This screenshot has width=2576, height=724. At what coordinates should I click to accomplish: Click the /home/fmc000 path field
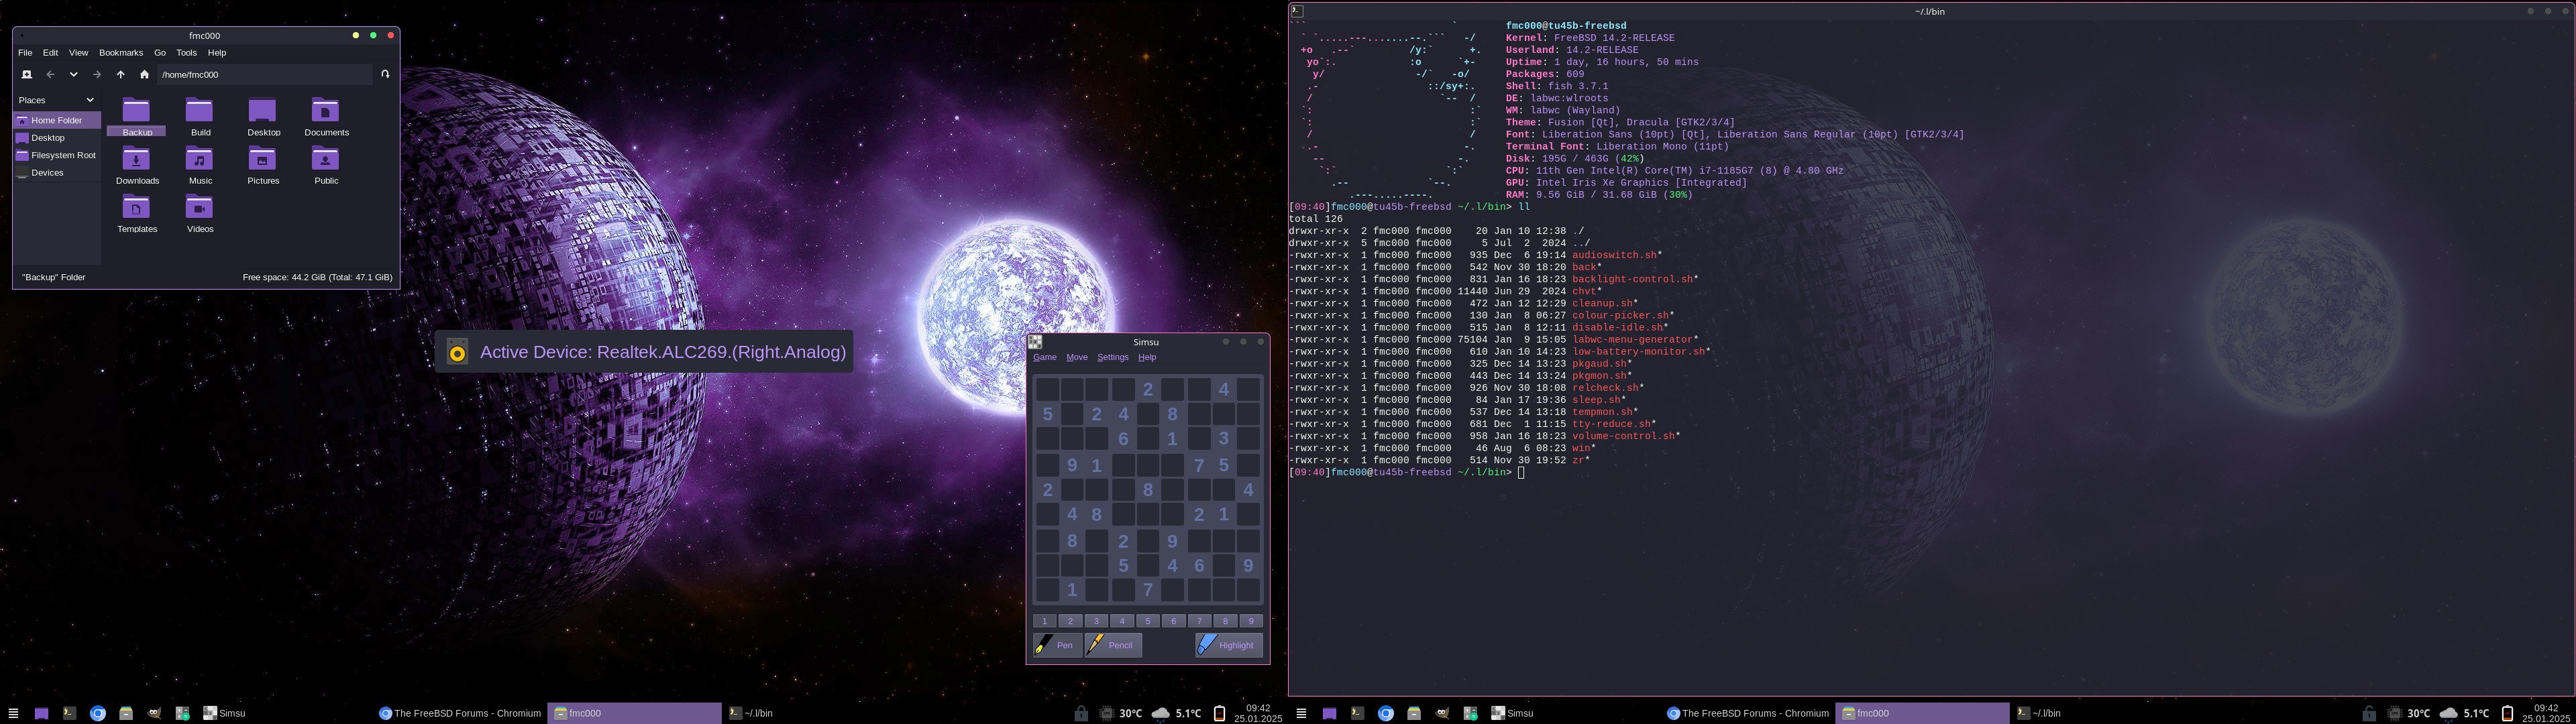pos(264,74)
